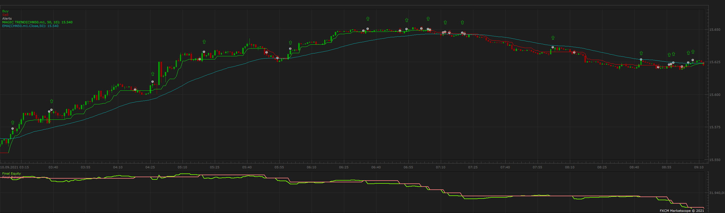This screenshot has height=213, width=725.
Task: Click the Final Equity legend label
Action: coord(12,173)
